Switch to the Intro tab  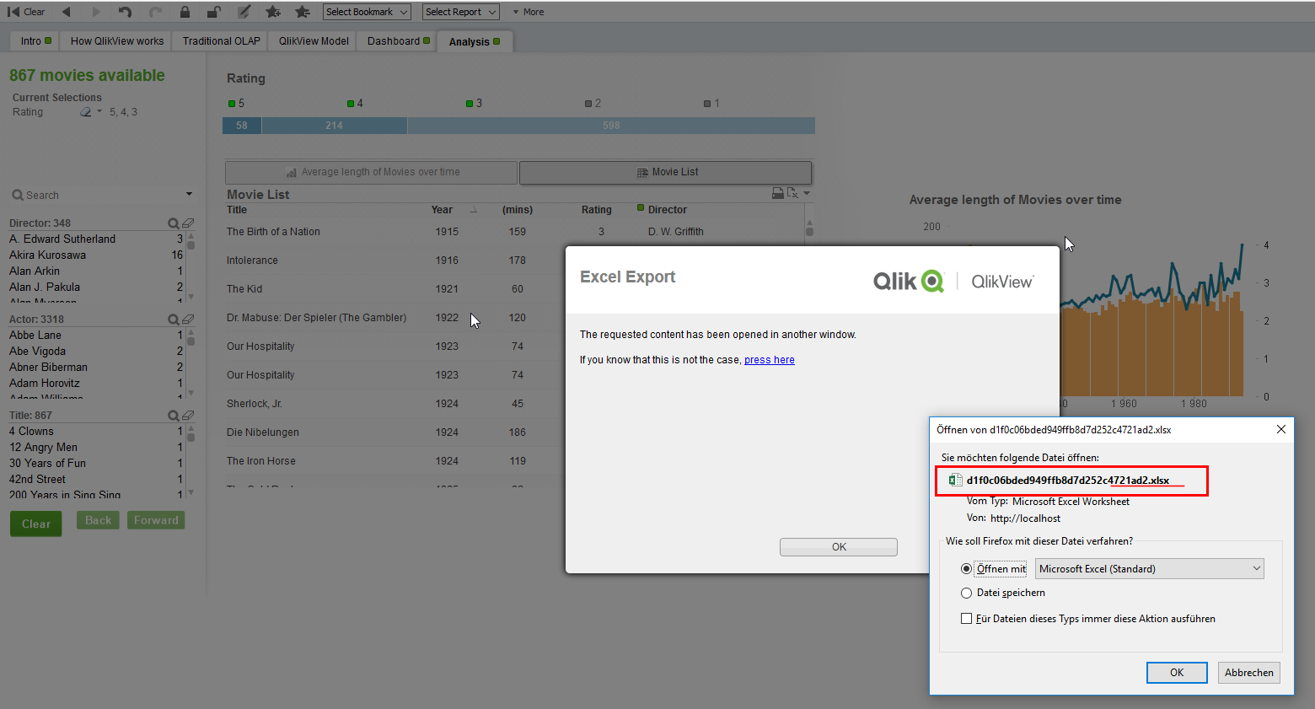pos(36,41)
